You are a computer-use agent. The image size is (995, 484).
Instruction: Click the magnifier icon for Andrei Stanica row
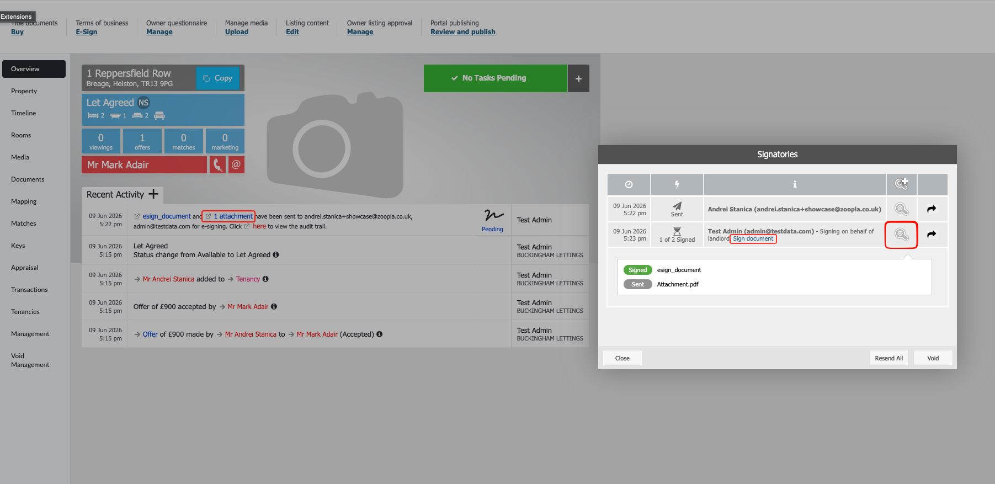901,209
